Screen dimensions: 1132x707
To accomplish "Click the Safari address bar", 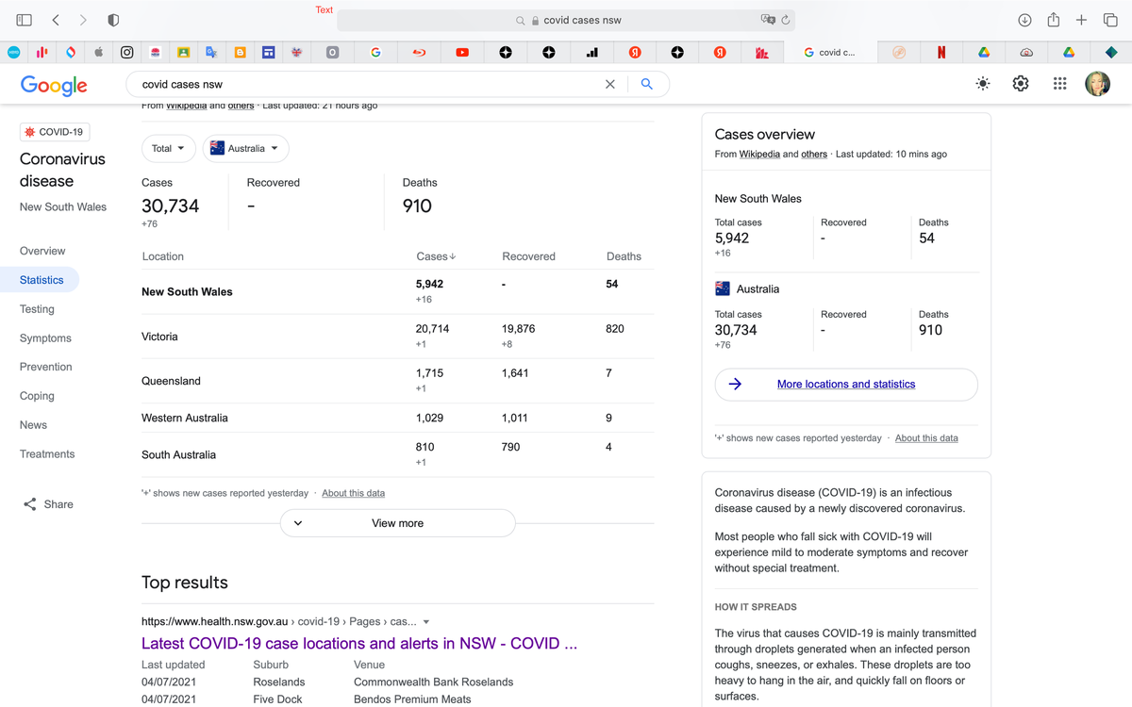I will 566,20.
